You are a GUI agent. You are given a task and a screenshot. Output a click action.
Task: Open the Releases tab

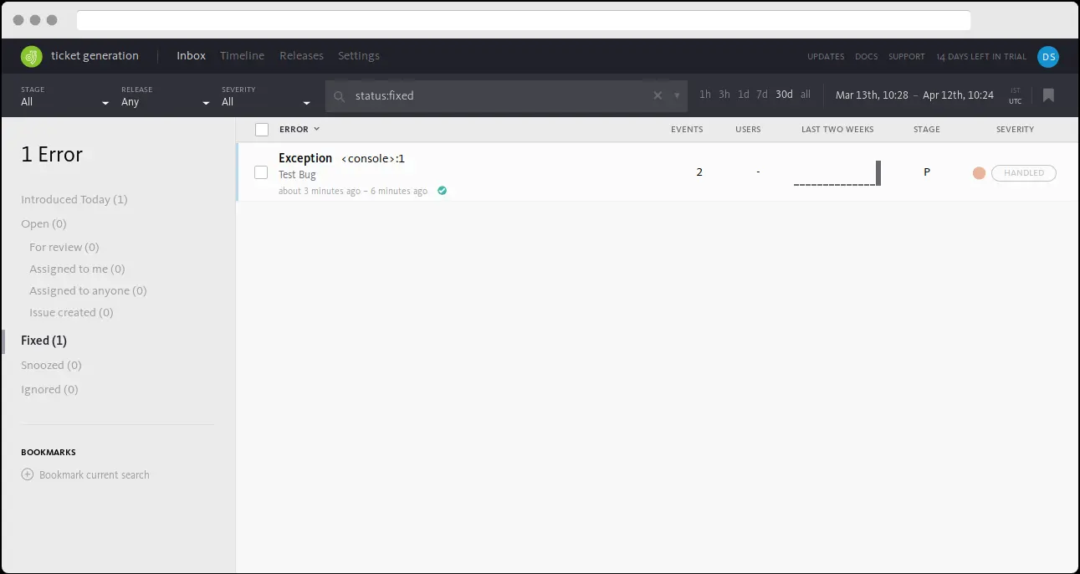coord(301,56)
